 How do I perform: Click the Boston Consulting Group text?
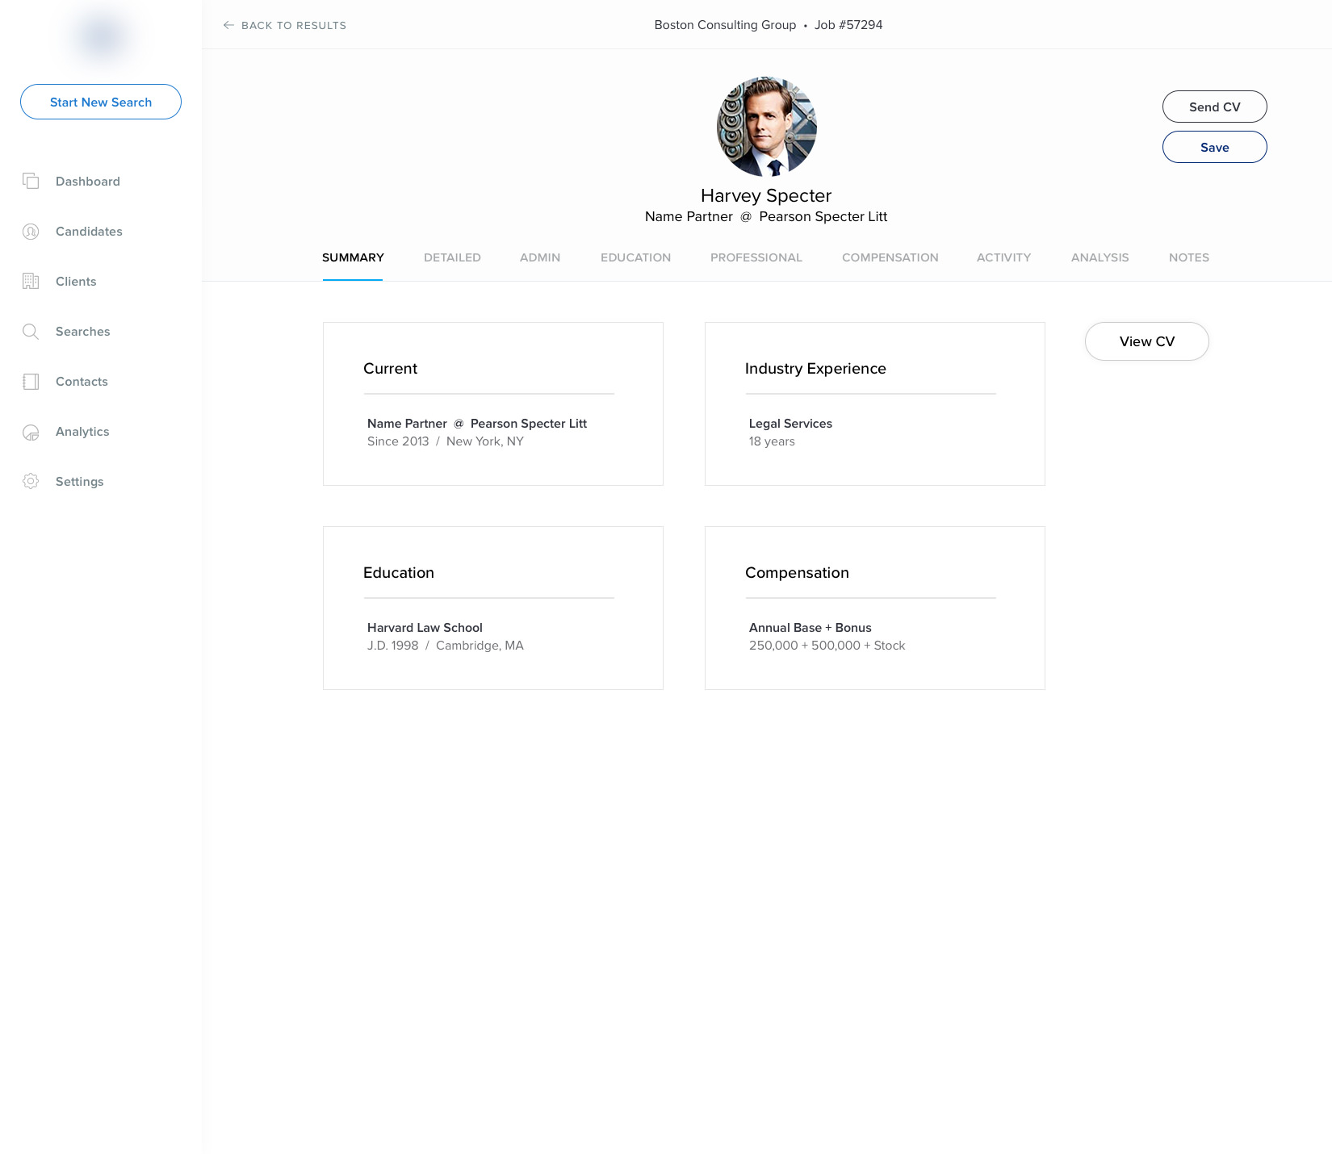725,25
